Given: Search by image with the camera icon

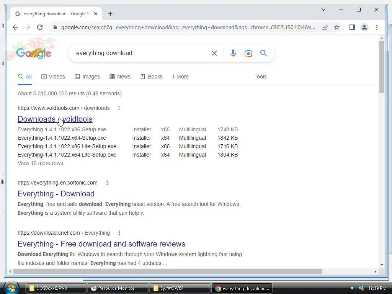Looking at the screenshot, I should pos(248,53).
